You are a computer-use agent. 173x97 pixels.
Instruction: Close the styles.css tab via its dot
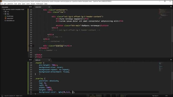coord(49,60)
